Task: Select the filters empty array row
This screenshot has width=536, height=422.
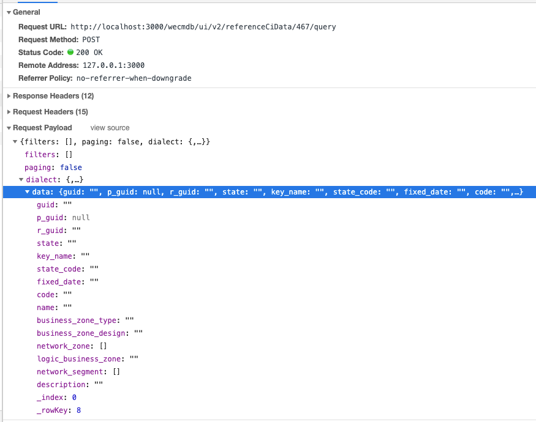Action: click(x=49, y=154)
